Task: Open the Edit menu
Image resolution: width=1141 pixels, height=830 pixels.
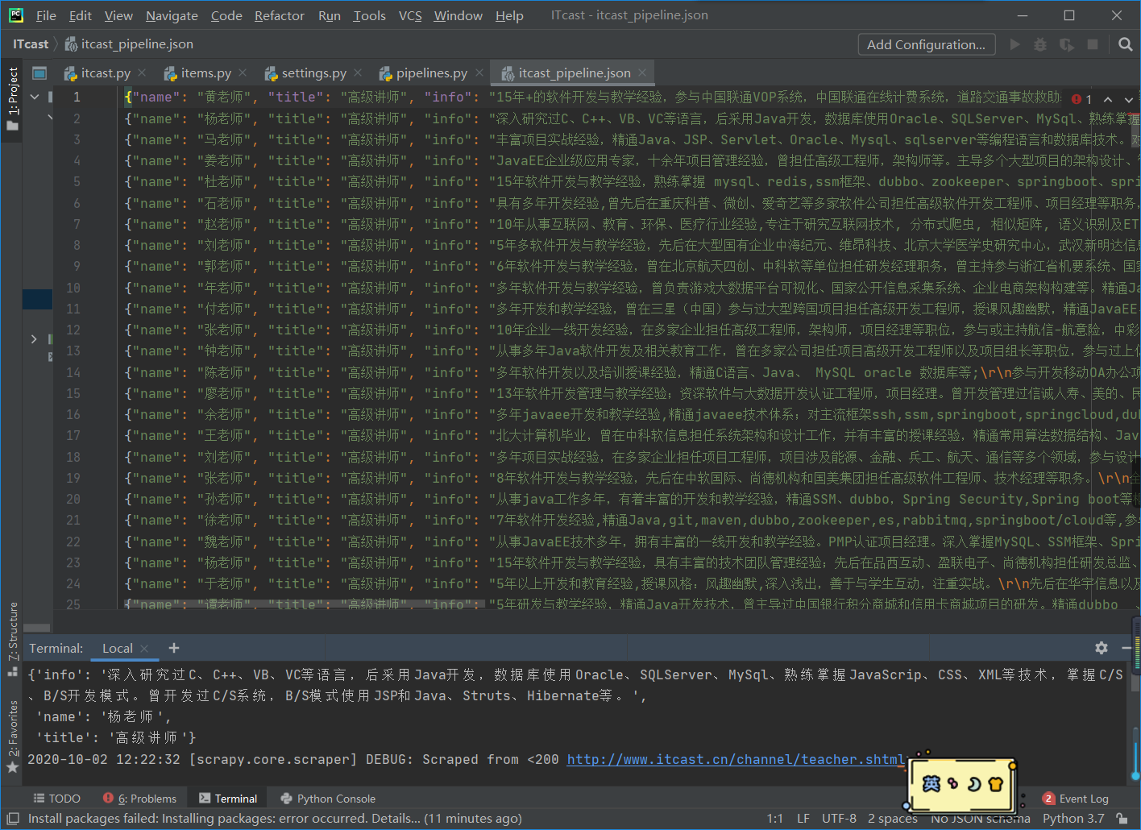Action: click(81, 15)
